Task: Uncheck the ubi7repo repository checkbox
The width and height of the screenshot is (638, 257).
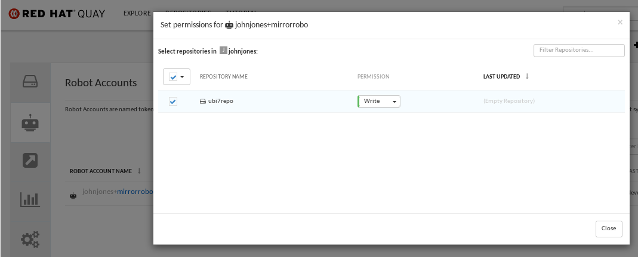Action: [173, 102]
